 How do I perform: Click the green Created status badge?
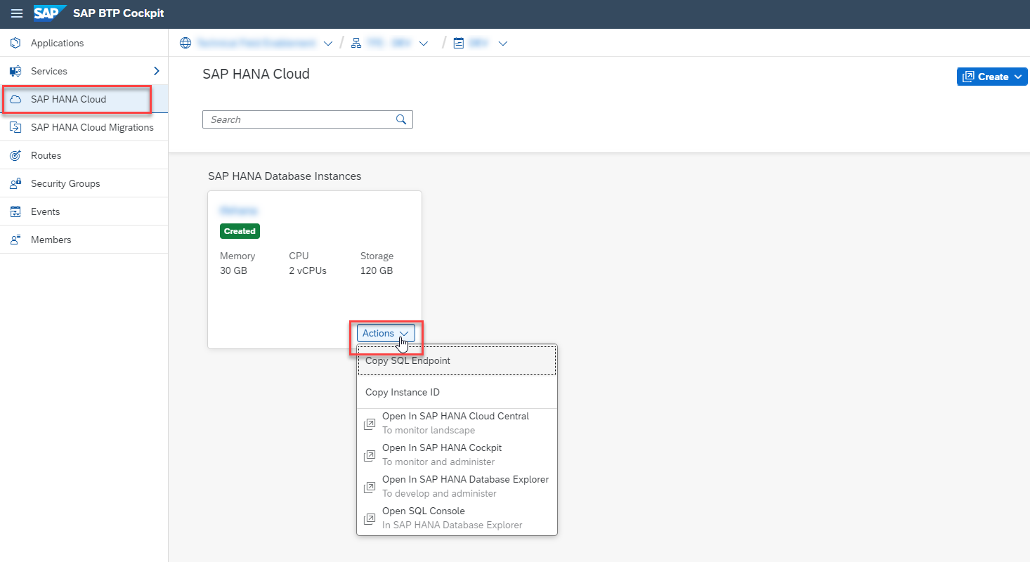pos(240,231)
